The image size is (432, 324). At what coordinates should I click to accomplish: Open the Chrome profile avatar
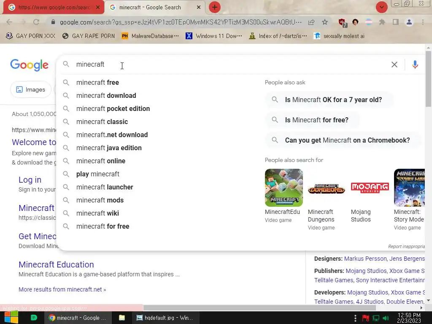pos(409,22)
